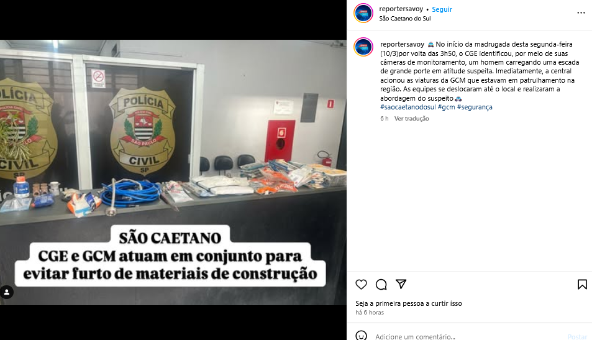This screenshot has width=592, height=340.
Task: Open the #segurança hashtag
Action: click(475, 108)
